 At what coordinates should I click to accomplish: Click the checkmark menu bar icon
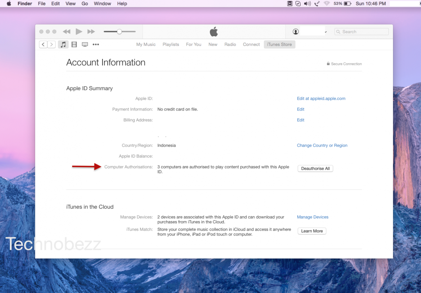coord(298,4)
